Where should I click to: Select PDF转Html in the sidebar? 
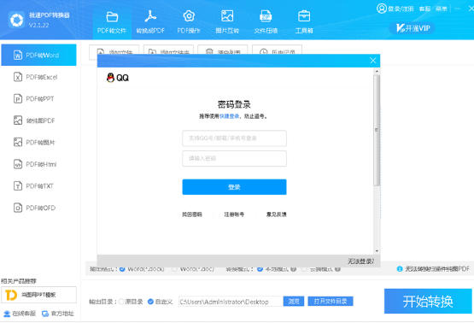pyautogui.click(x=38, y=164)
